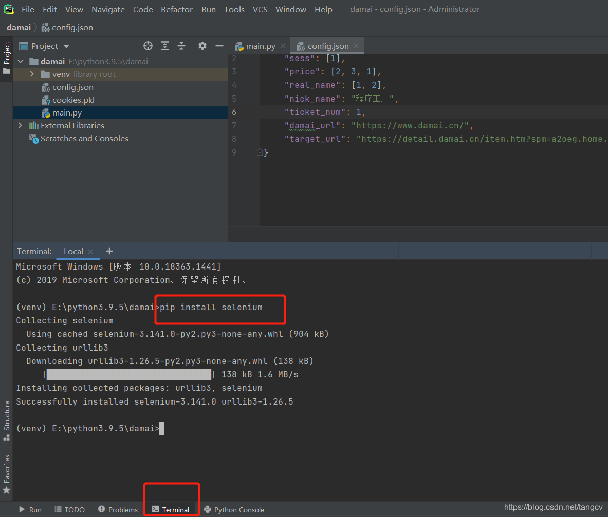Viewport: 608px width, 517px height.
Task: Open the Run menu
Action: point(209,9)
